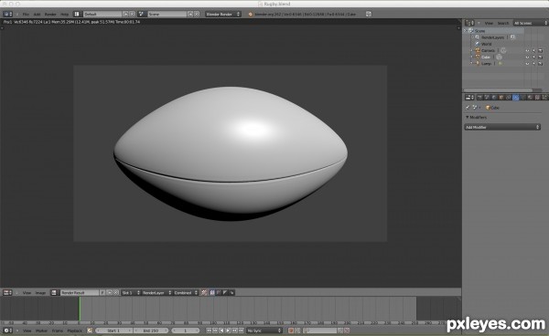Image resolution: width=549 pixels, height=336 pixels.
Task: Open the Properties editor type selector
Action: (x=469, y=98)
